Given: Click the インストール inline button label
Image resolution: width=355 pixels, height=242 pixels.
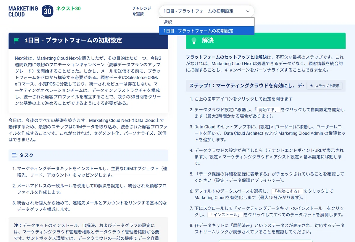Looking at the screenshot, I should click(225, 215).
